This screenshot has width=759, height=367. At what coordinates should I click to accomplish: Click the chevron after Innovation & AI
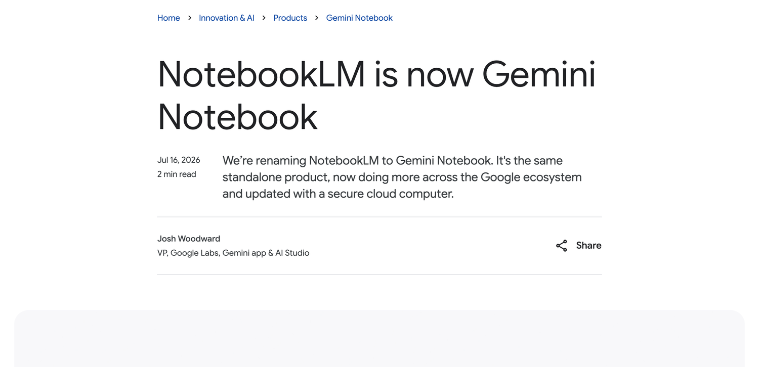point(264,18)
